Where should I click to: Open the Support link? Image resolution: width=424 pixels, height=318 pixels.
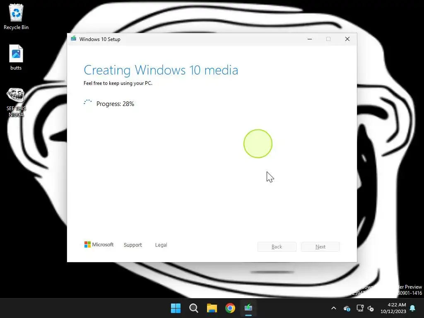click(x=133, y=245)
